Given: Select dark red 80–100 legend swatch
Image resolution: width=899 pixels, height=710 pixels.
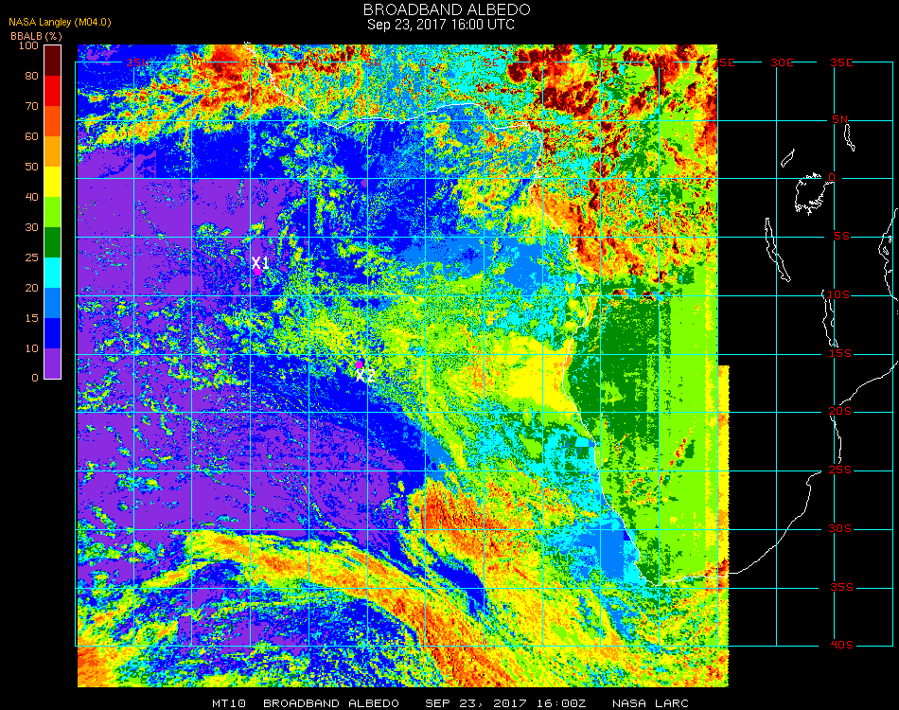Looking at the screenshot, I should (52, 61).
